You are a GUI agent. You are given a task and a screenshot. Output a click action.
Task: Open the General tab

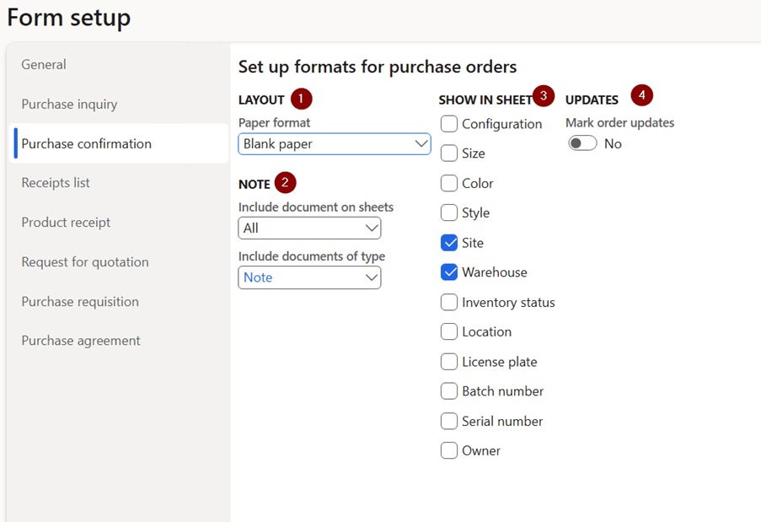[44, 64]
